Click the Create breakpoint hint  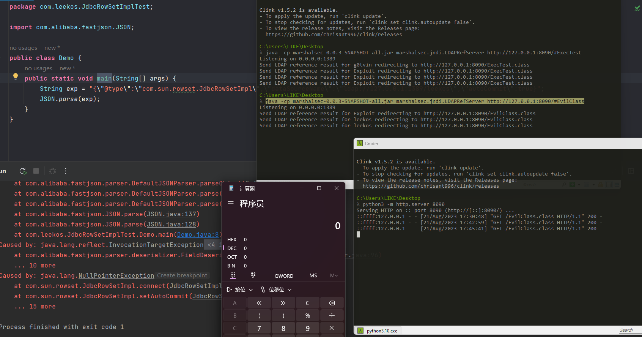tap(182, 275)
